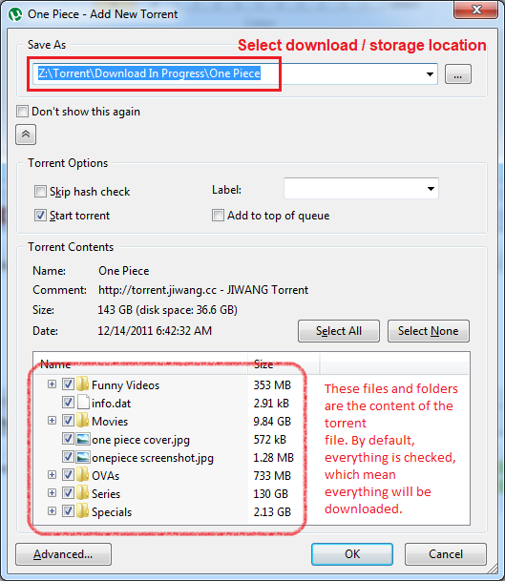Uncheck the Funny Videos folder checkbox
The width and height of the screenshot is (505, 581).
[68, 384]
